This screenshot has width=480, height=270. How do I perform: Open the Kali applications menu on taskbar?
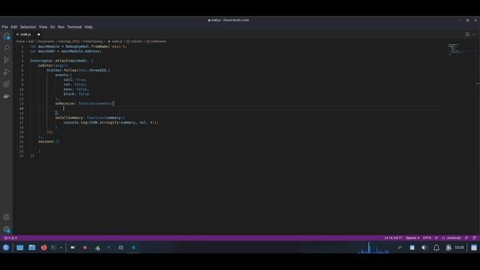coord(6,247)
